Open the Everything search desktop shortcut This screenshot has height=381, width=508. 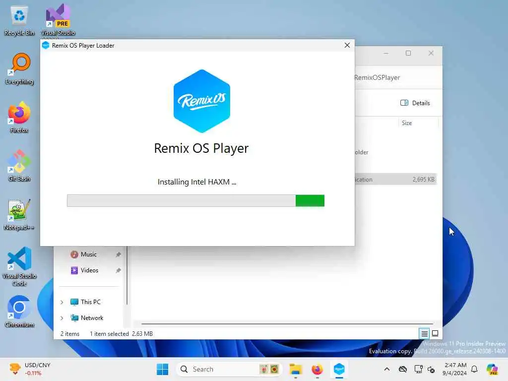click(x=19, y=69)
